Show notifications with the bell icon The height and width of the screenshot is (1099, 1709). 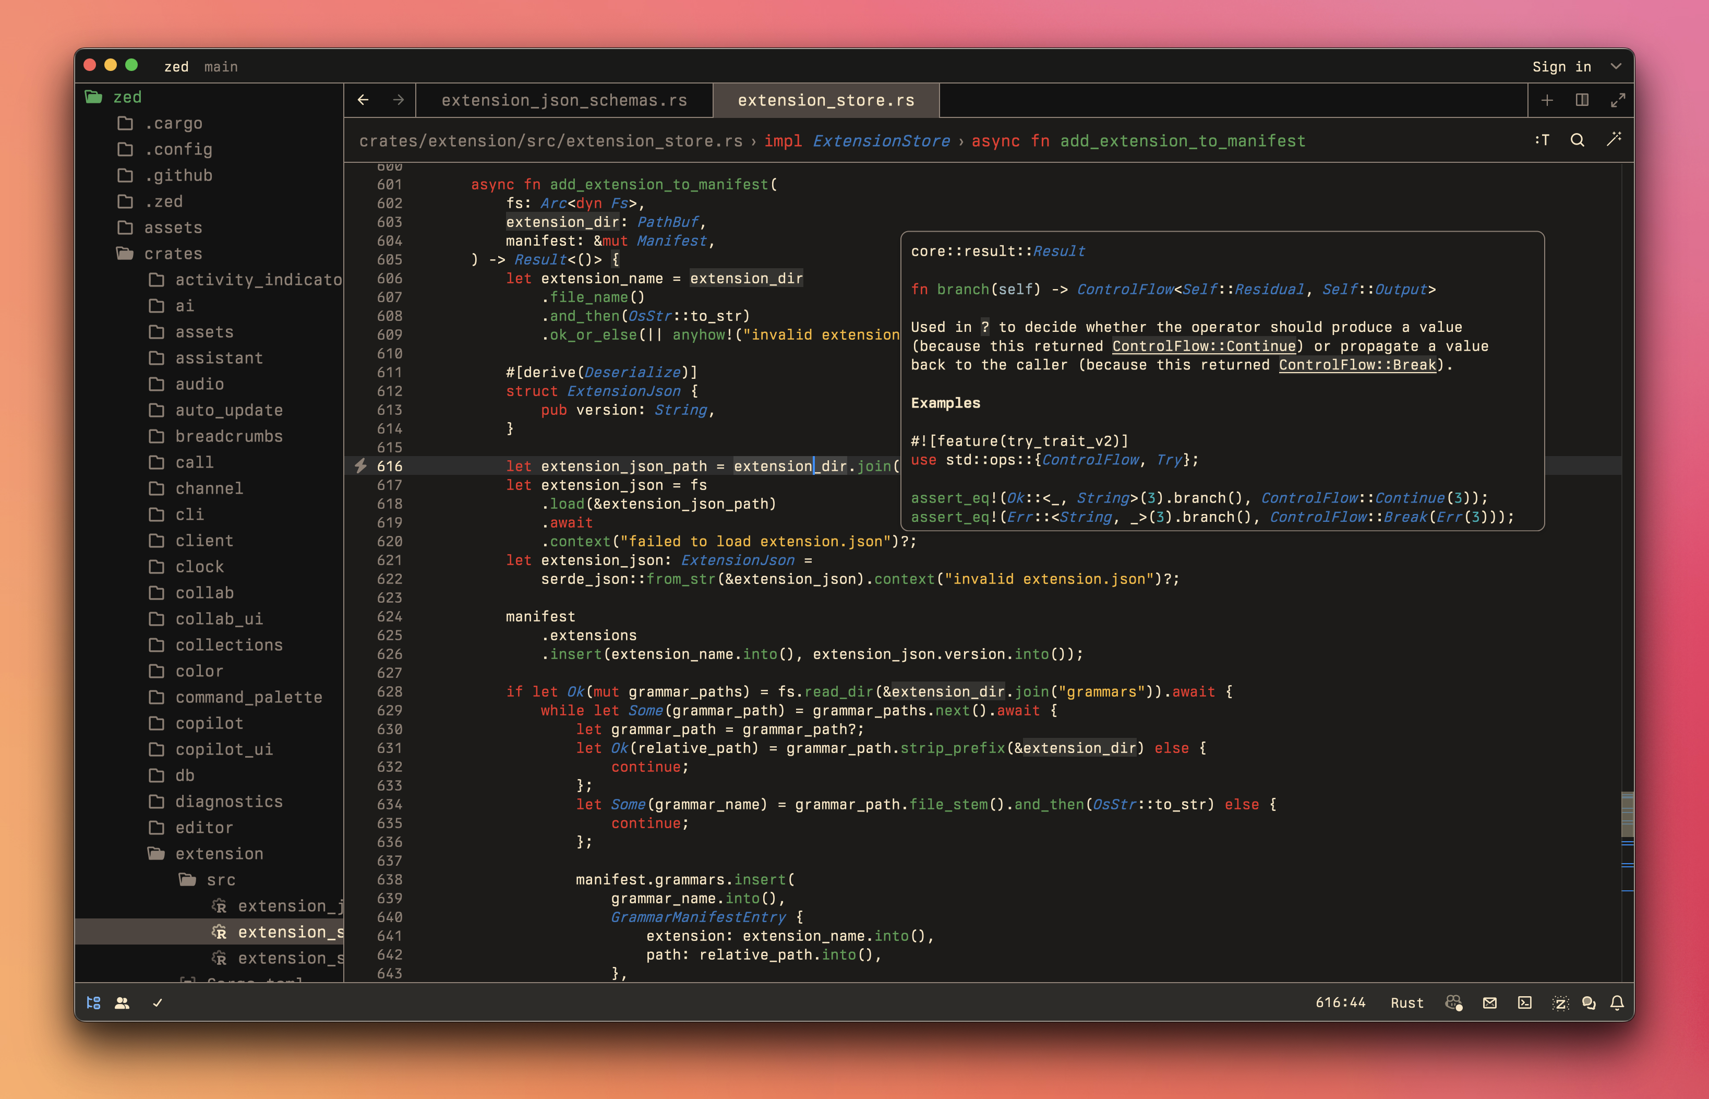[1617, 1002]
